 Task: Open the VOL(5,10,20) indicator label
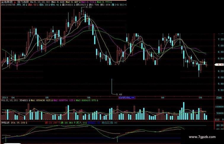pyautogui.click(x=9, y=100)
